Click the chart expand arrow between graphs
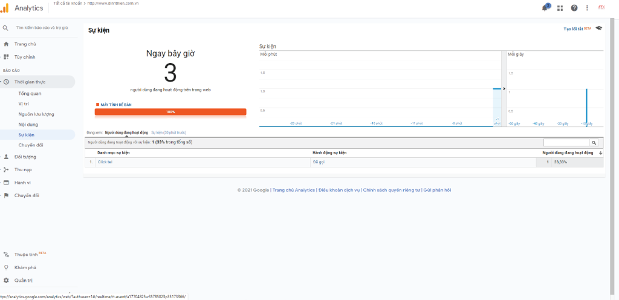 point(504,89)
